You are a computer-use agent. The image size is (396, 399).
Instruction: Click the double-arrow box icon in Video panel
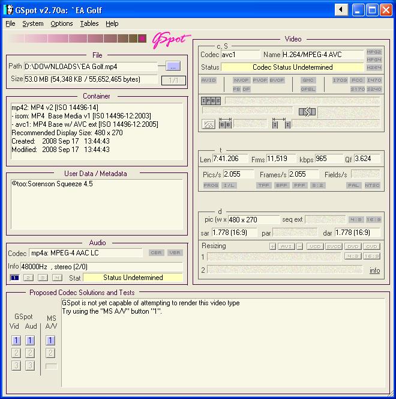[x=307, y=111]
